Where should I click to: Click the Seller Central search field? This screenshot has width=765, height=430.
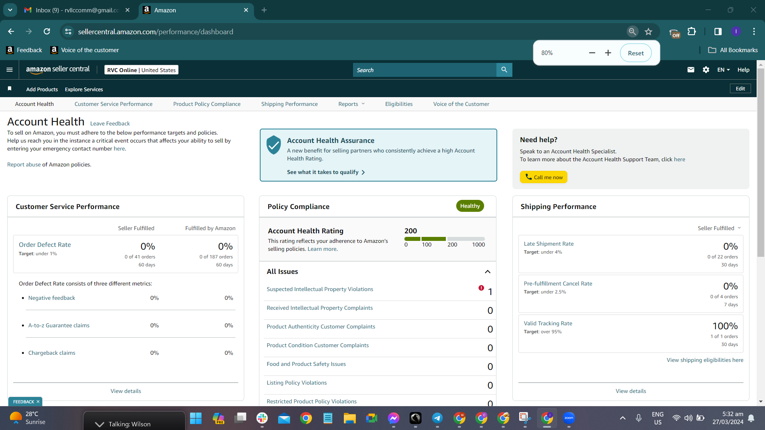click(x=425, y=70)
